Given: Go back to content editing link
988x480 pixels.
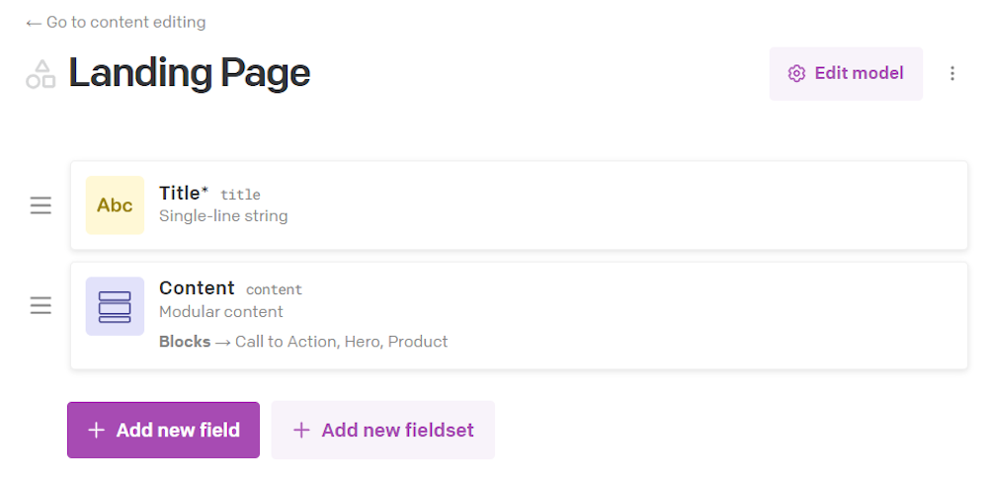Looking at the screenshot, I should pyautogui.click(x=116, y=23).
